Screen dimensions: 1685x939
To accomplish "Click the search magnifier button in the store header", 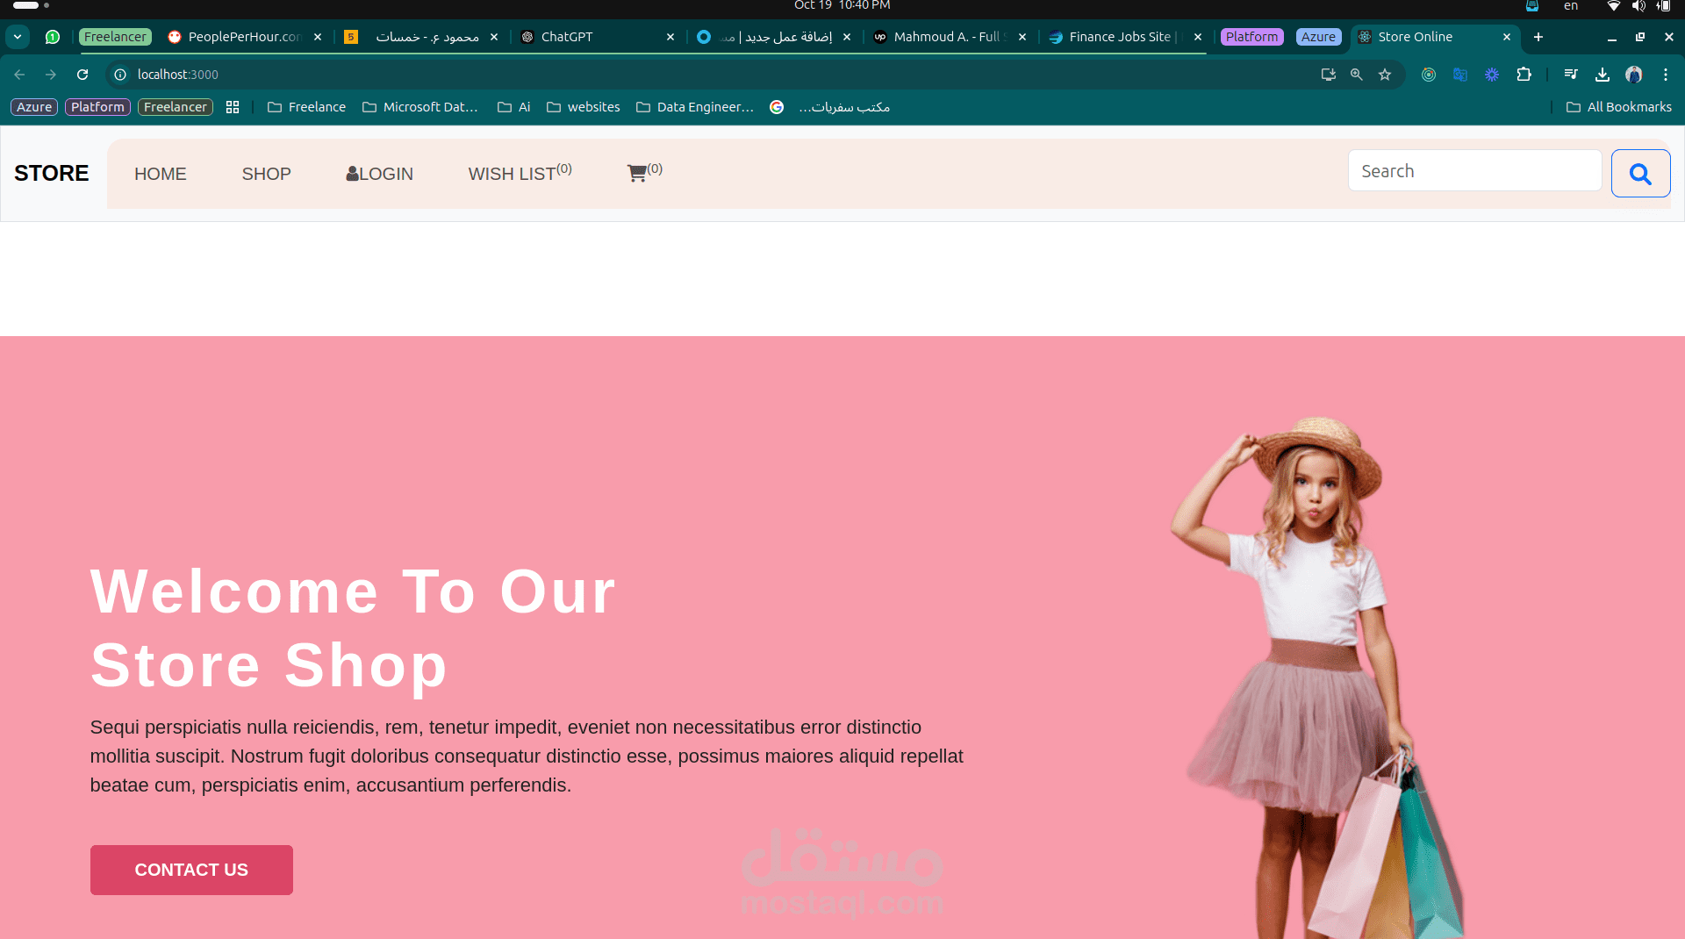I will click(1639, 173).
